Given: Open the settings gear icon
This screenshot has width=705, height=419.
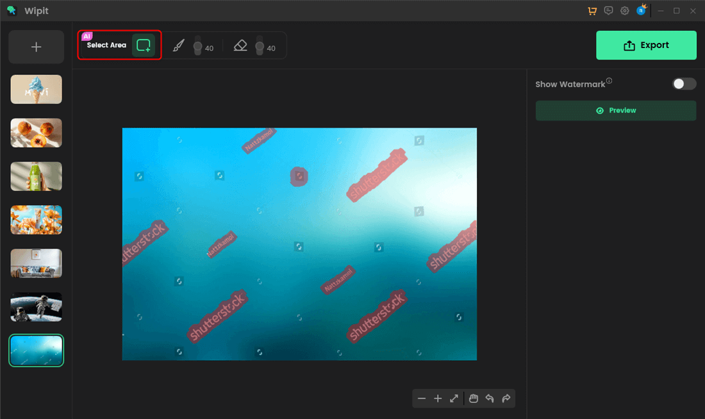Looking at the screenshot, I should point(624,11).
